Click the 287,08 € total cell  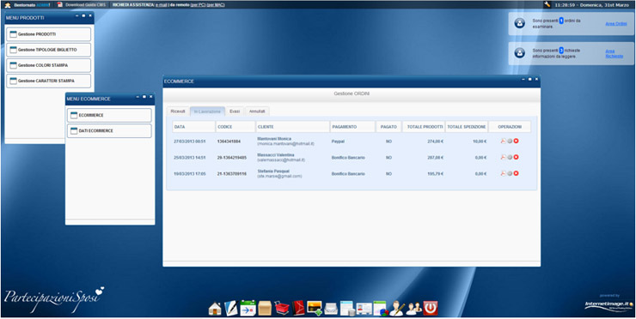tap(435, 158)
